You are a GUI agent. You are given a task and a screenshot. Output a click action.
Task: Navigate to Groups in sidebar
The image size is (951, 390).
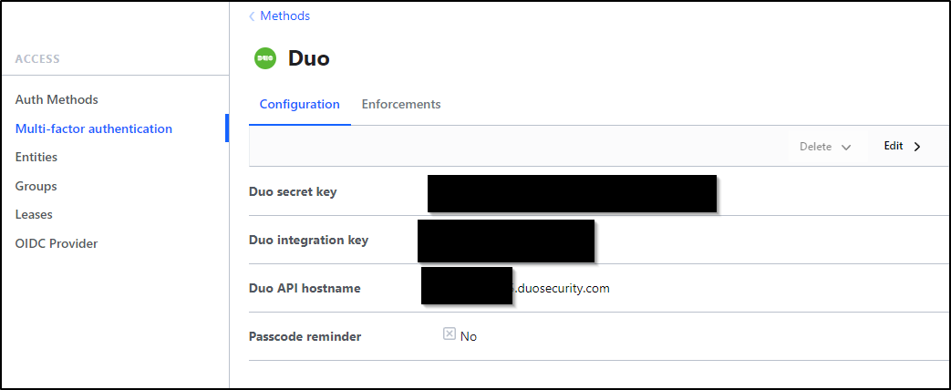(36, 186)
